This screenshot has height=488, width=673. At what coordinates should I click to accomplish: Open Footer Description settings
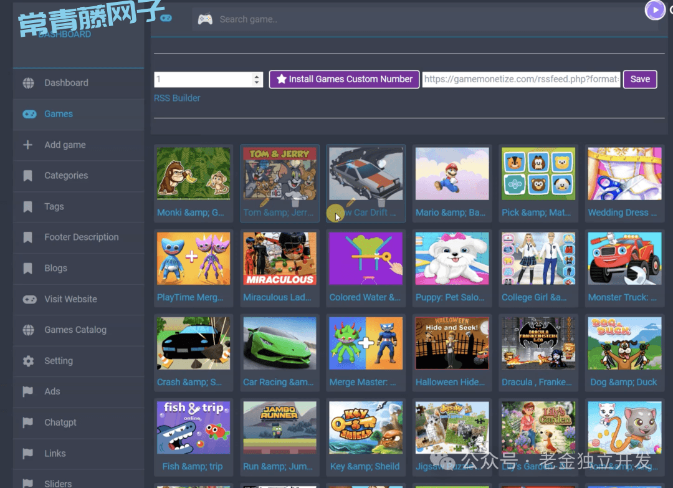tap(79, 237)
